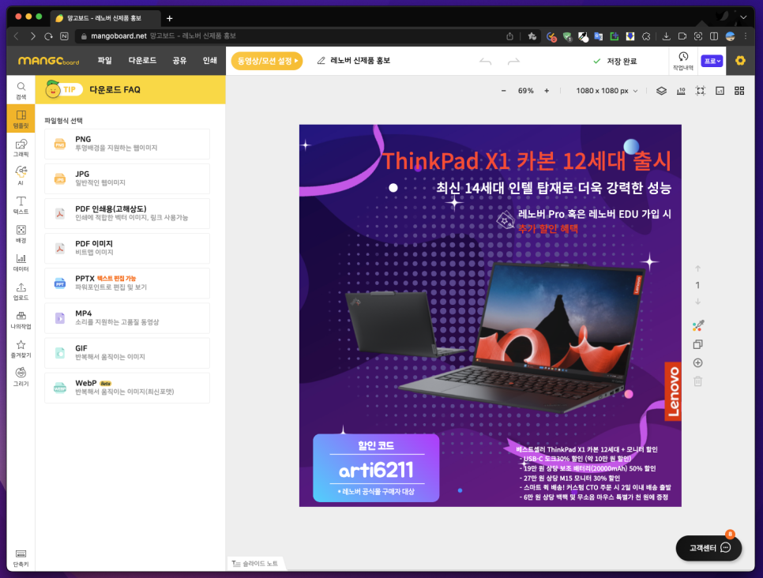Open my work (나의작업) panel
763x578 pixels.
point(21,320)
